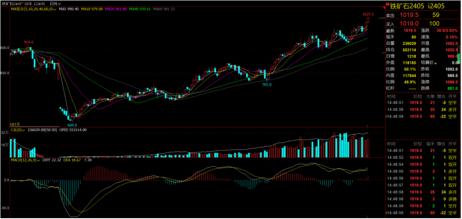Click the 时间 column header in upper tick list
The height and width of the screenshot is (219, 462).
(391, 96)
